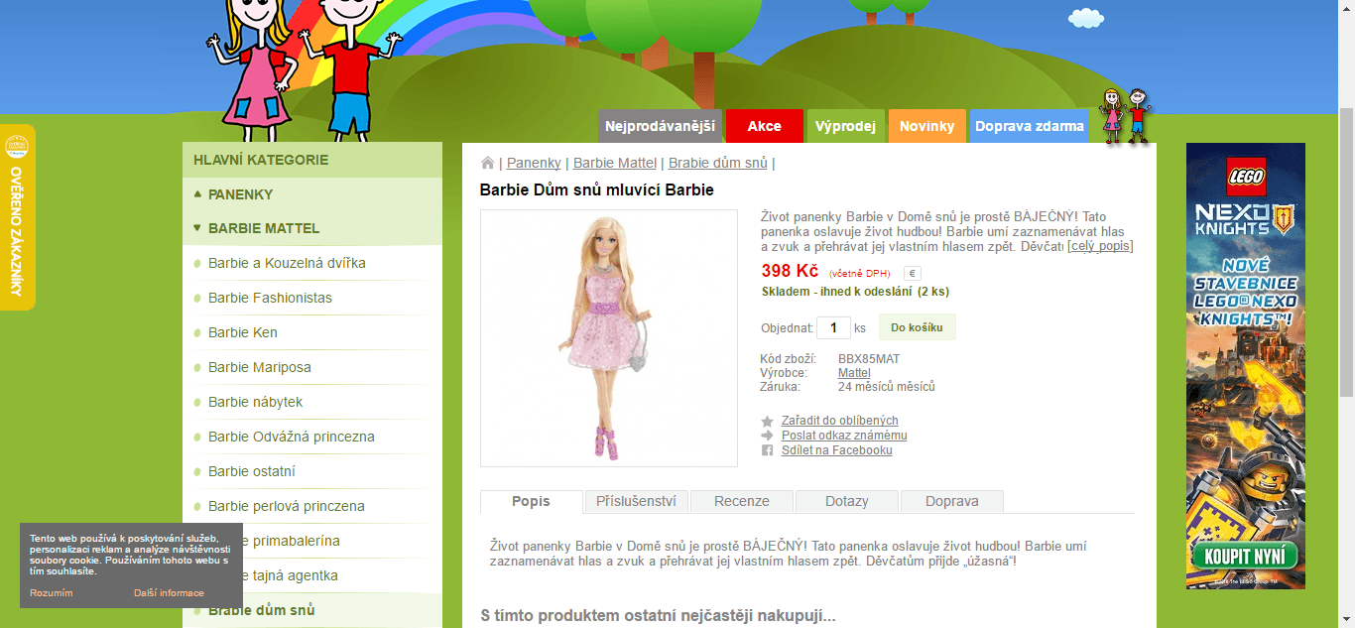
Task: Click the 398 Kč price text
Action: coord(790,272)
